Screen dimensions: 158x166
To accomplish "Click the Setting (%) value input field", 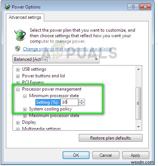I will click(69, 102).
